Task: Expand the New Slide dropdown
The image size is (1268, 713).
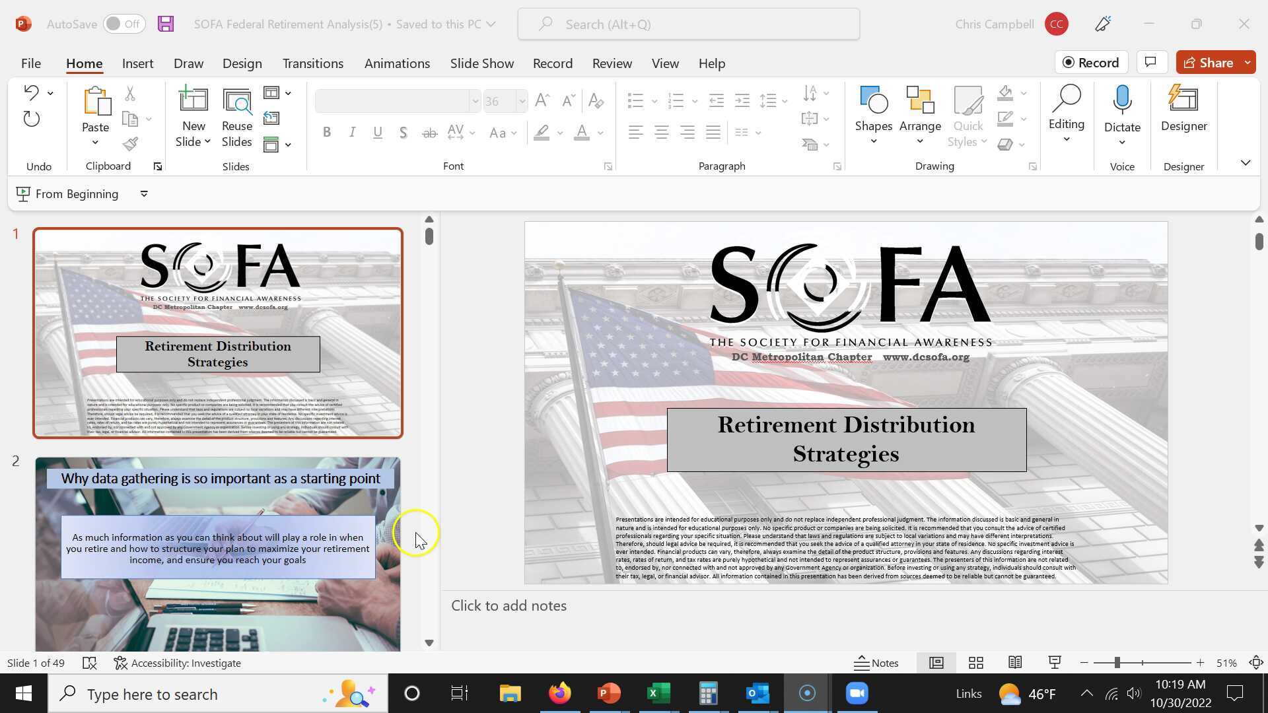Action: click(x=193, y=142)
